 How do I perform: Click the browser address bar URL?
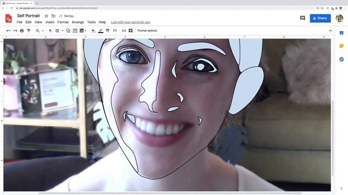58,8
